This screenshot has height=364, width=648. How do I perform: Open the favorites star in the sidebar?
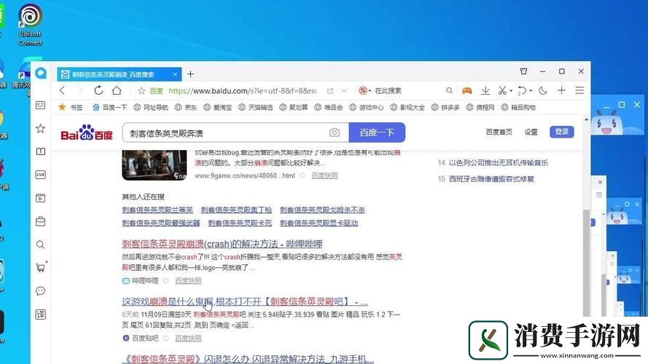41,128
